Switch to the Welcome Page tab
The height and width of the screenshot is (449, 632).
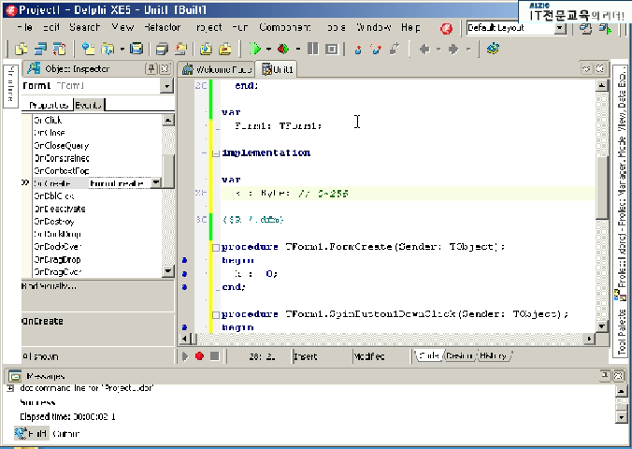point(217,69)
